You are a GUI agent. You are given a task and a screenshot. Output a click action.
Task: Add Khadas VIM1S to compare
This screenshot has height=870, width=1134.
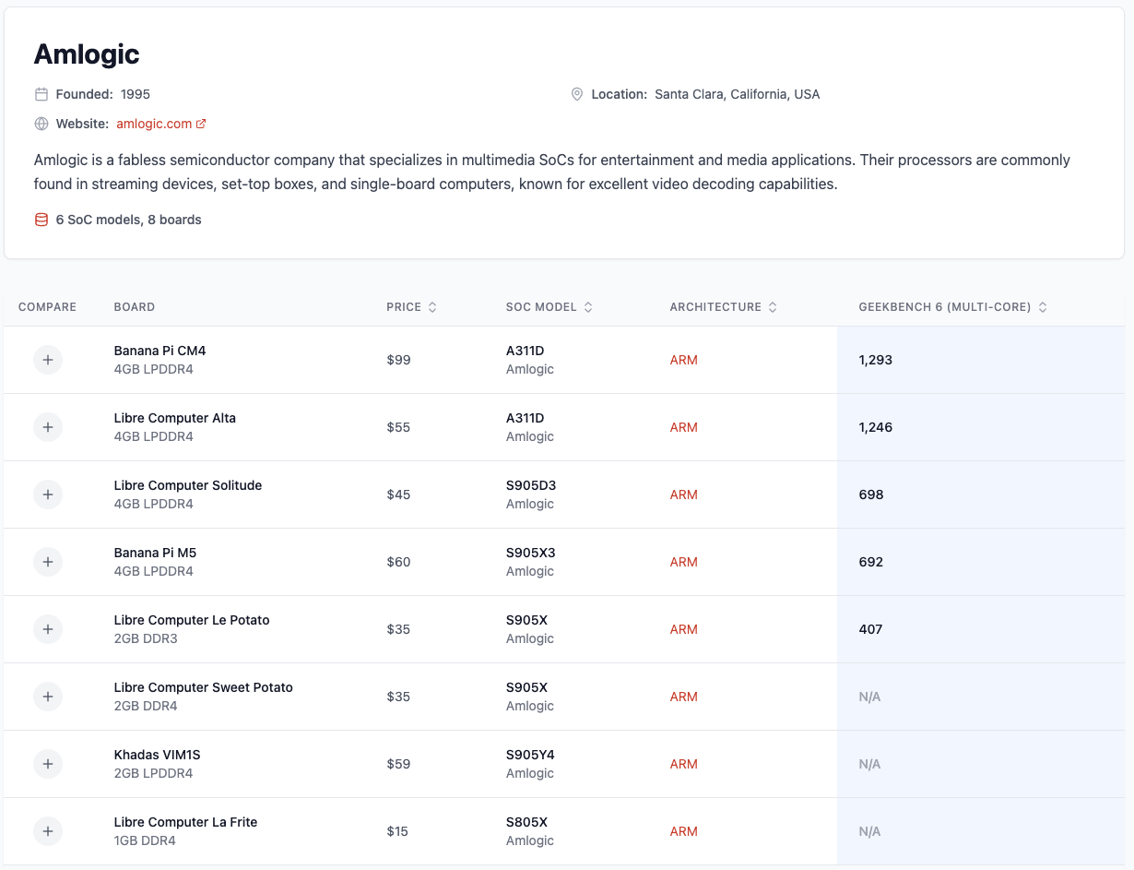48,764
